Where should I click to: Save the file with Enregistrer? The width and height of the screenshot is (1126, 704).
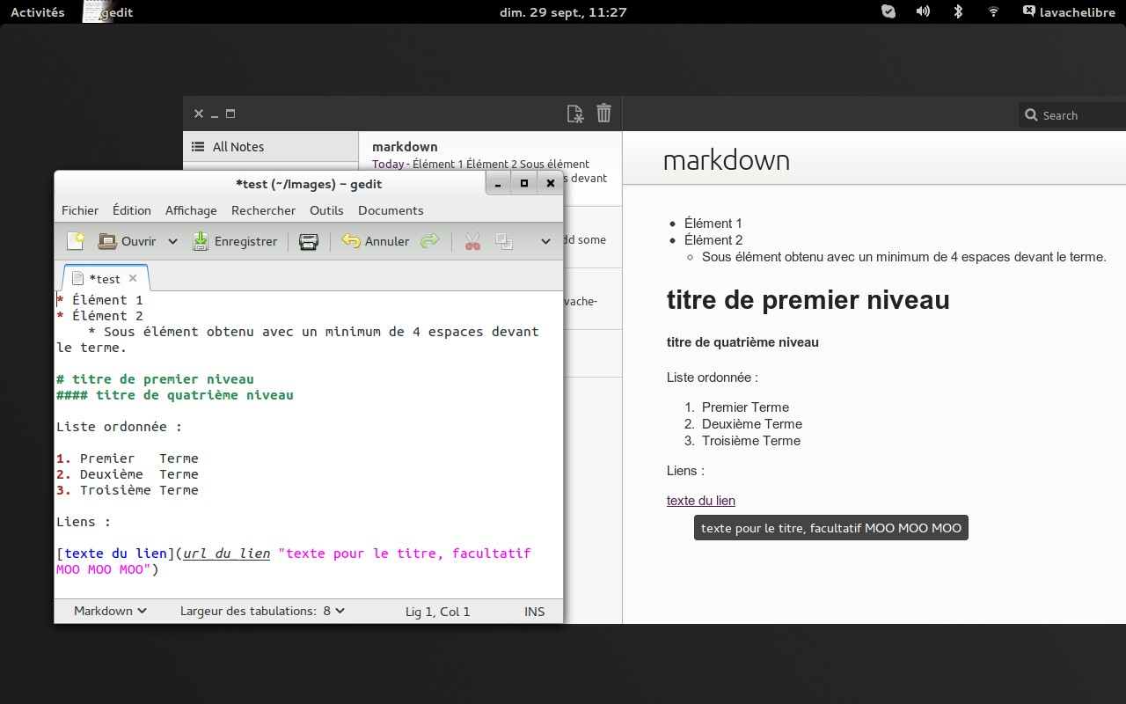pos(236,240)
